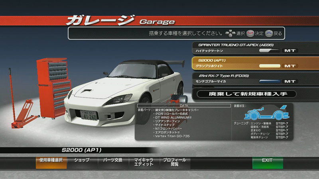Open the プロフィール閲覧 profile tab
The height and width of the screenshot is (179, 319).
175,162
